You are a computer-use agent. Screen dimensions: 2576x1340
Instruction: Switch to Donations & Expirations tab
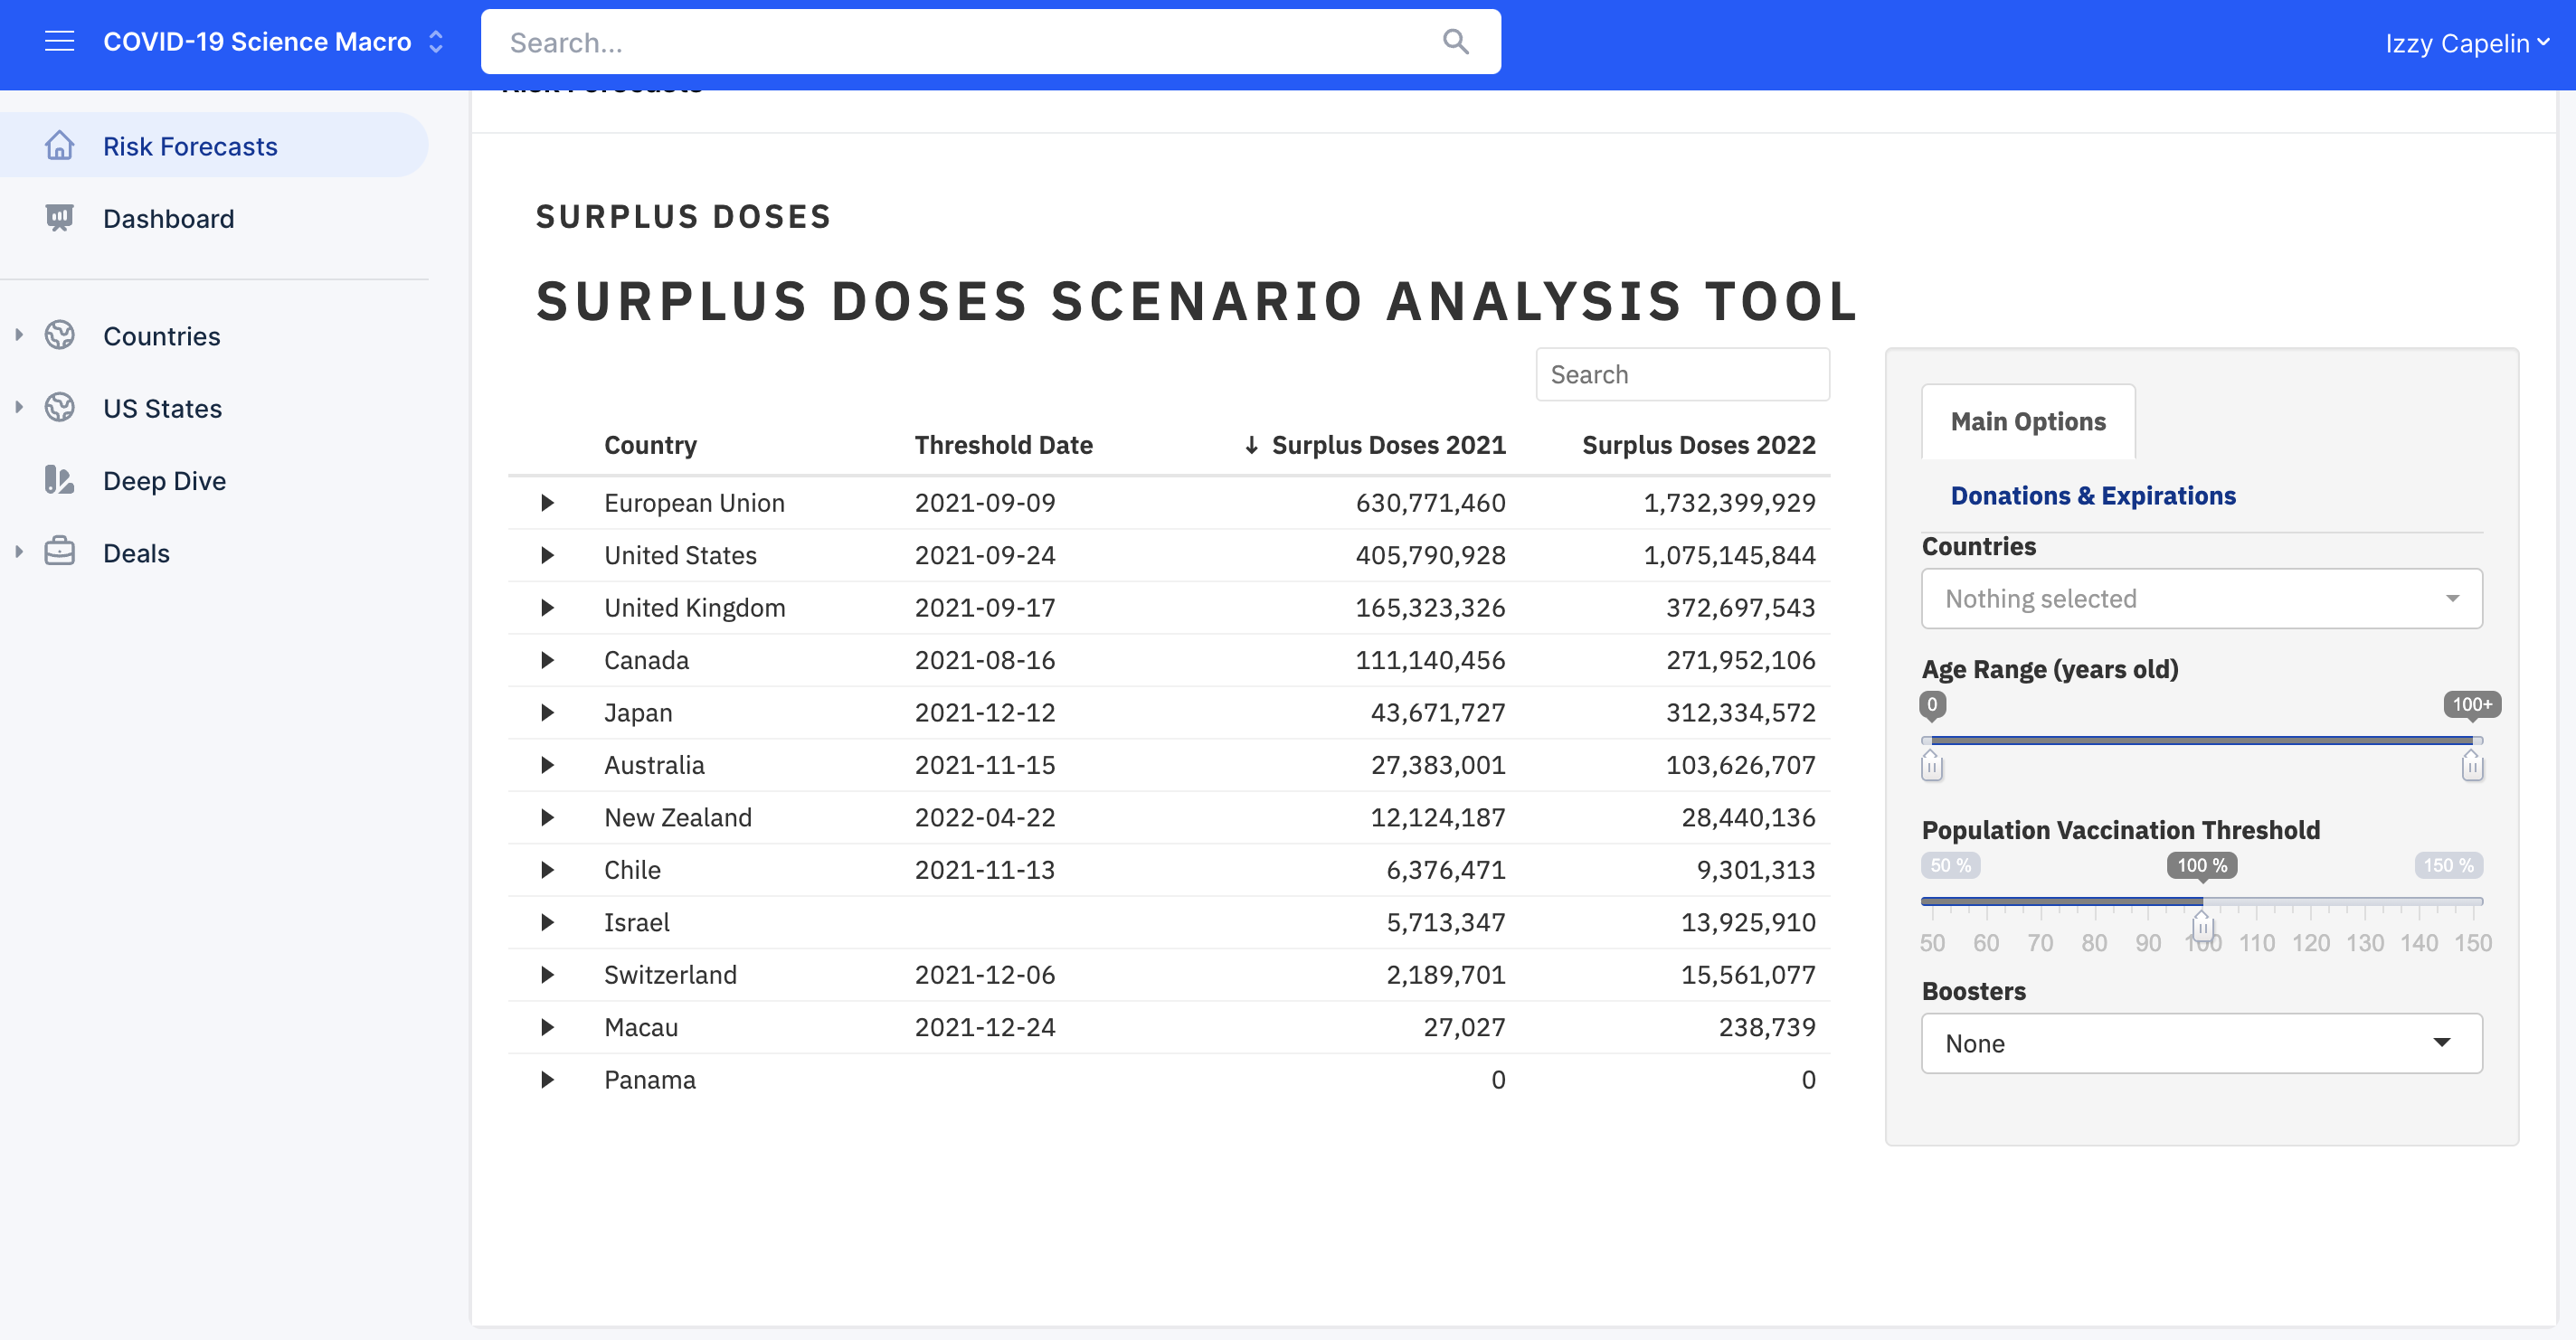pyautogui.click(x=2092, y=496)
